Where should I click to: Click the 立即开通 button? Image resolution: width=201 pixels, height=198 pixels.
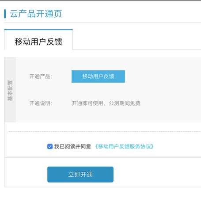[80, 175]
